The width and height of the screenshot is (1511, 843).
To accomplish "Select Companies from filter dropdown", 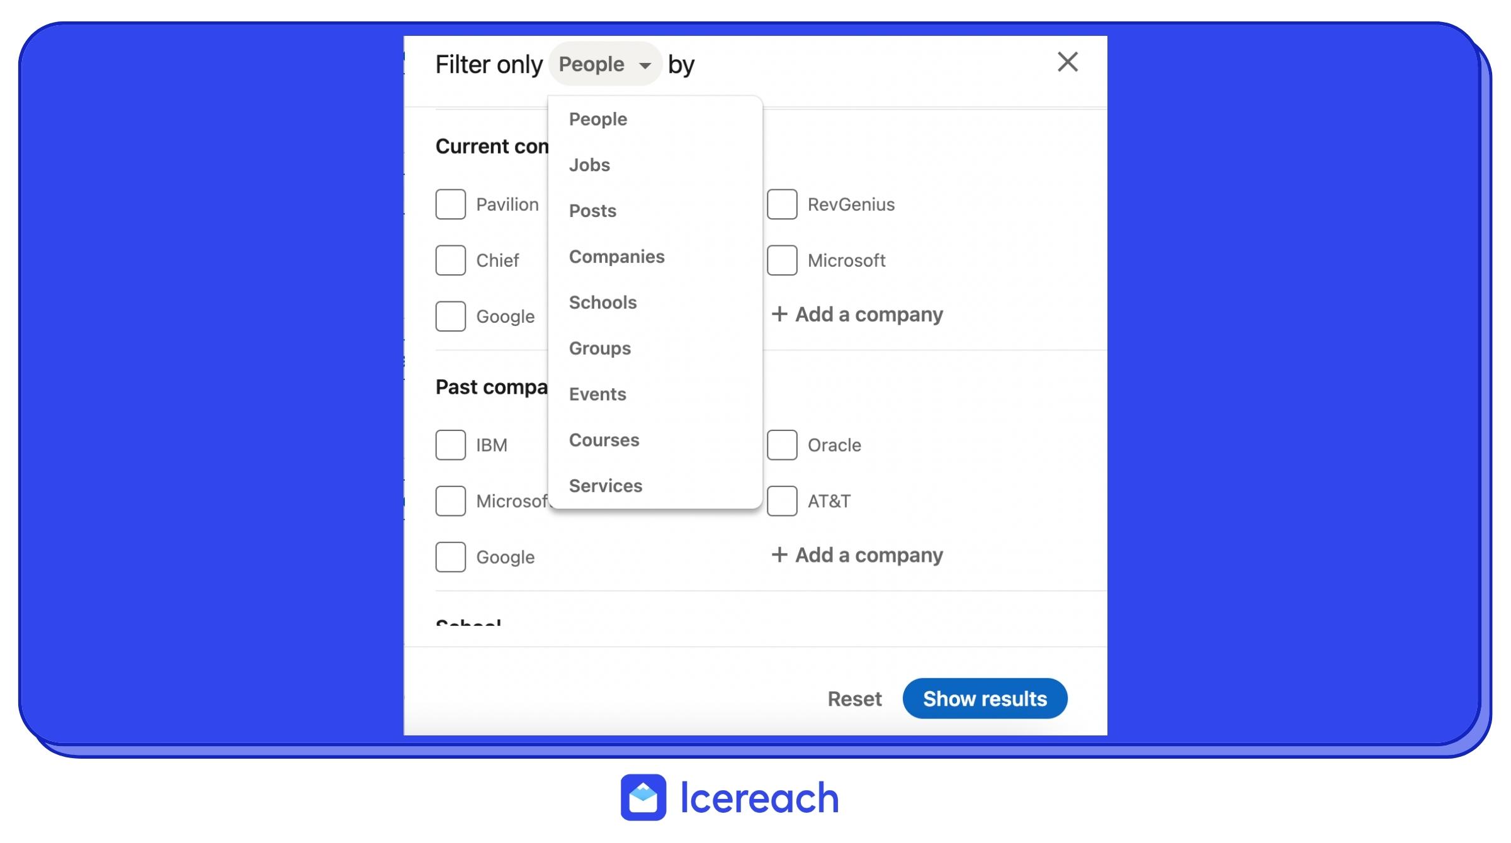I will pyautogui.click(x=616, y=256).
